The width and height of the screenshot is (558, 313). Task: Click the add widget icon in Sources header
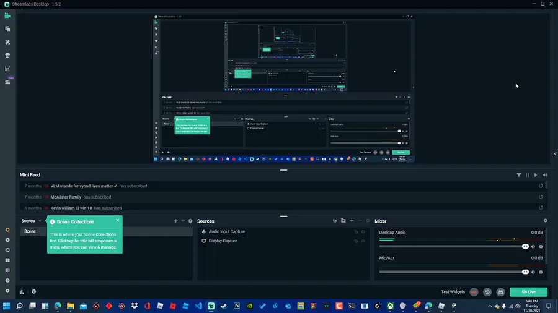click(x=335, y=221)
